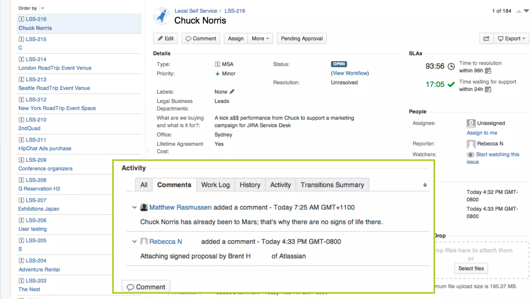Click the calendar icon beside within 24h

coord(488,89)
